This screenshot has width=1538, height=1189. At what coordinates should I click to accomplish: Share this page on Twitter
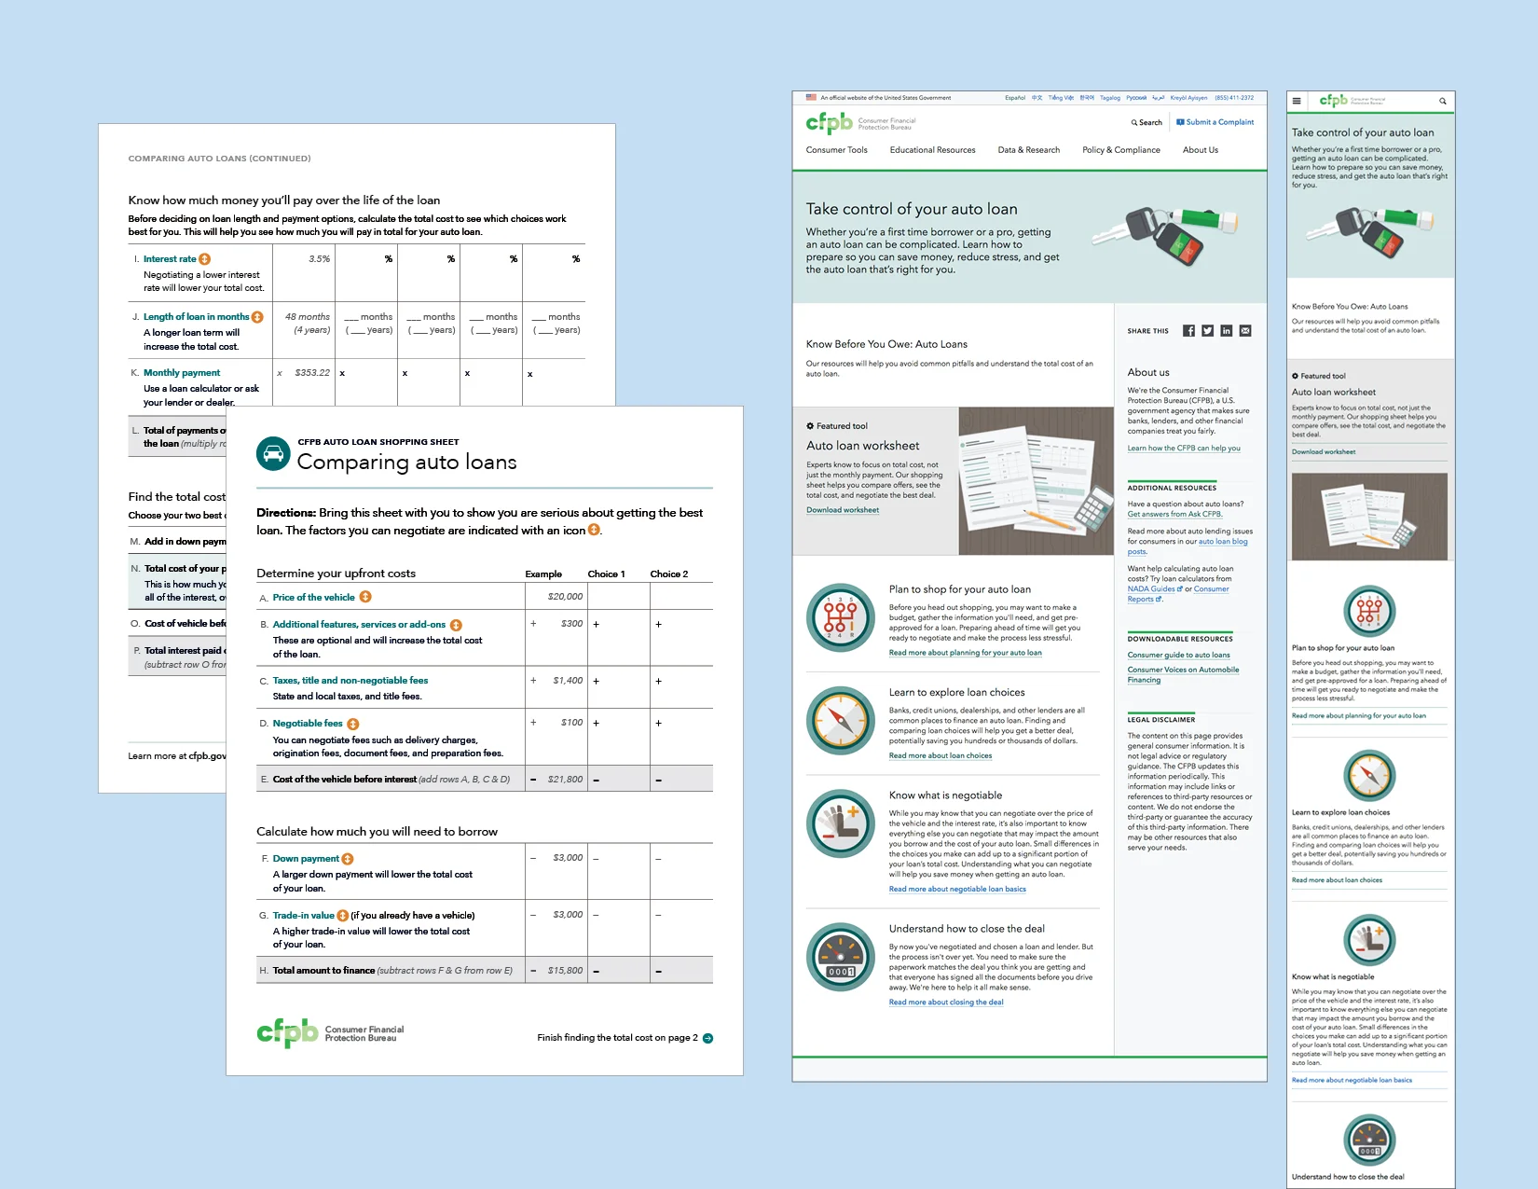point(1207,331)
